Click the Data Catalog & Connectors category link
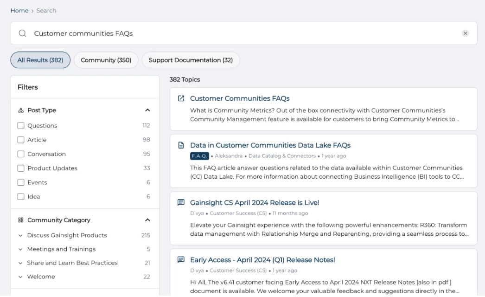The height and width of the screenshot is (297, 485). (282, 156)
